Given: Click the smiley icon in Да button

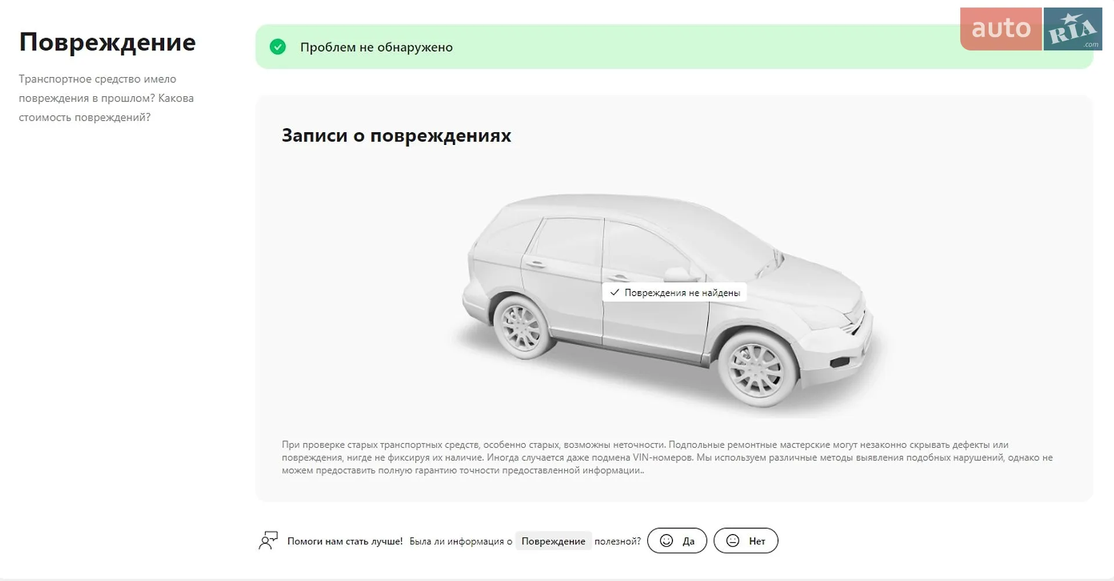Looking at the screenshot, I should click(666, 540).
